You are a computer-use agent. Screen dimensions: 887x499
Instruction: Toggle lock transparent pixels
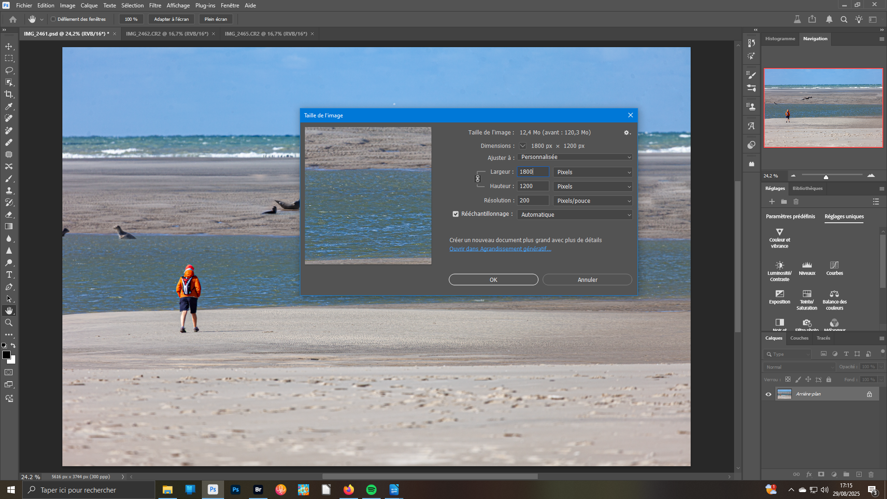788,380
